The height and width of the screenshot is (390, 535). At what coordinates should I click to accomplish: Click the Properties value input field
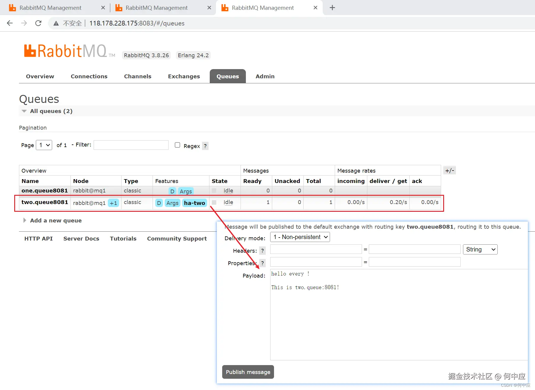pos(415,262)
